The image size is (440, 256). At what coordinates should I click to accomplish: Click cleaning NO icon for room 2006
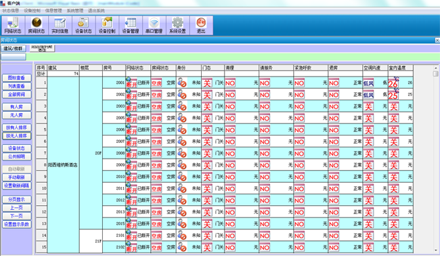tap(230, 130)
